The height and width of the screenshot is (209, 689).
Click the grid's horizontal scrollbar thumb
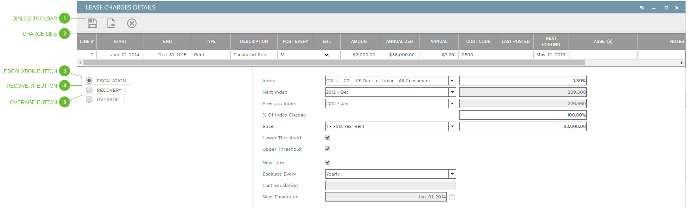coord(334,63)
